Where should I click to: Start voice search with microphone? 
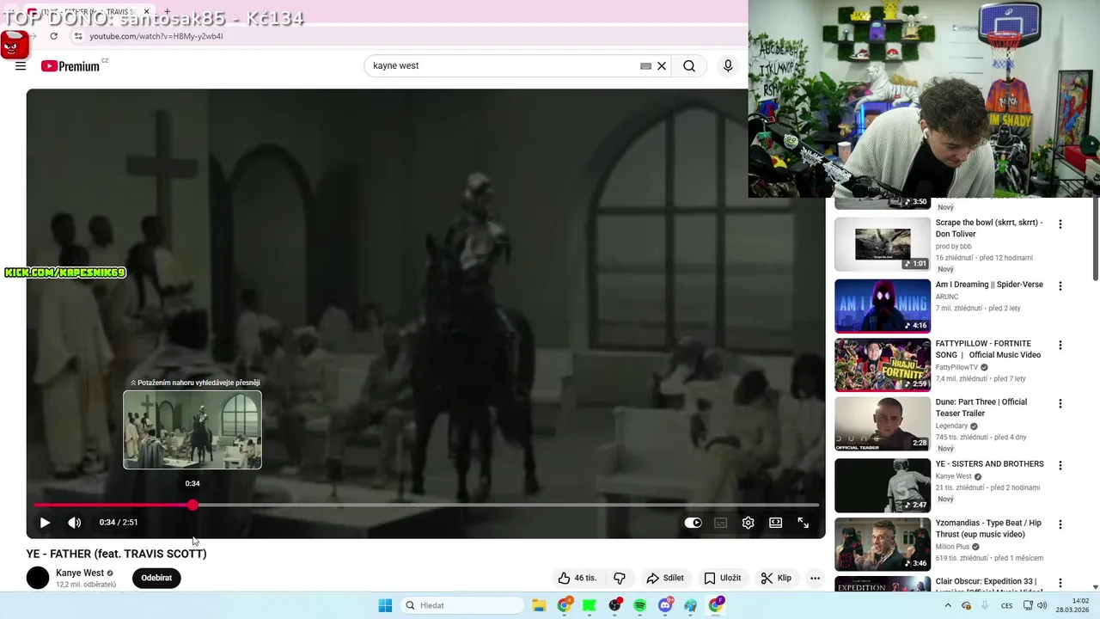(728, 66)
